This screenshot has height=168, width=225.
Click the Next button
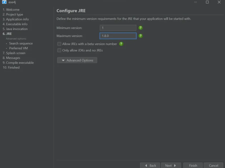click(171, 165)
